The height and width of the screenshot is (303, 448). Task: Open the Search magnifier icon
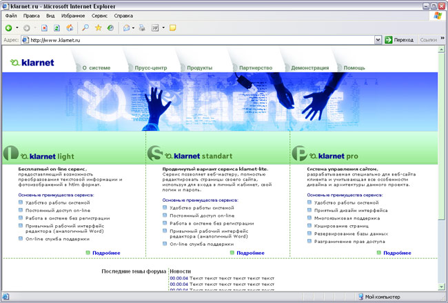(x=85, y=28)
